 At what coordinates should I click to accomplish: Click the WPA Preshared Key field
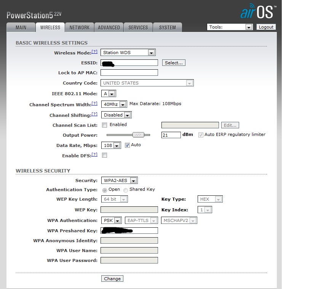pos(129,231)
